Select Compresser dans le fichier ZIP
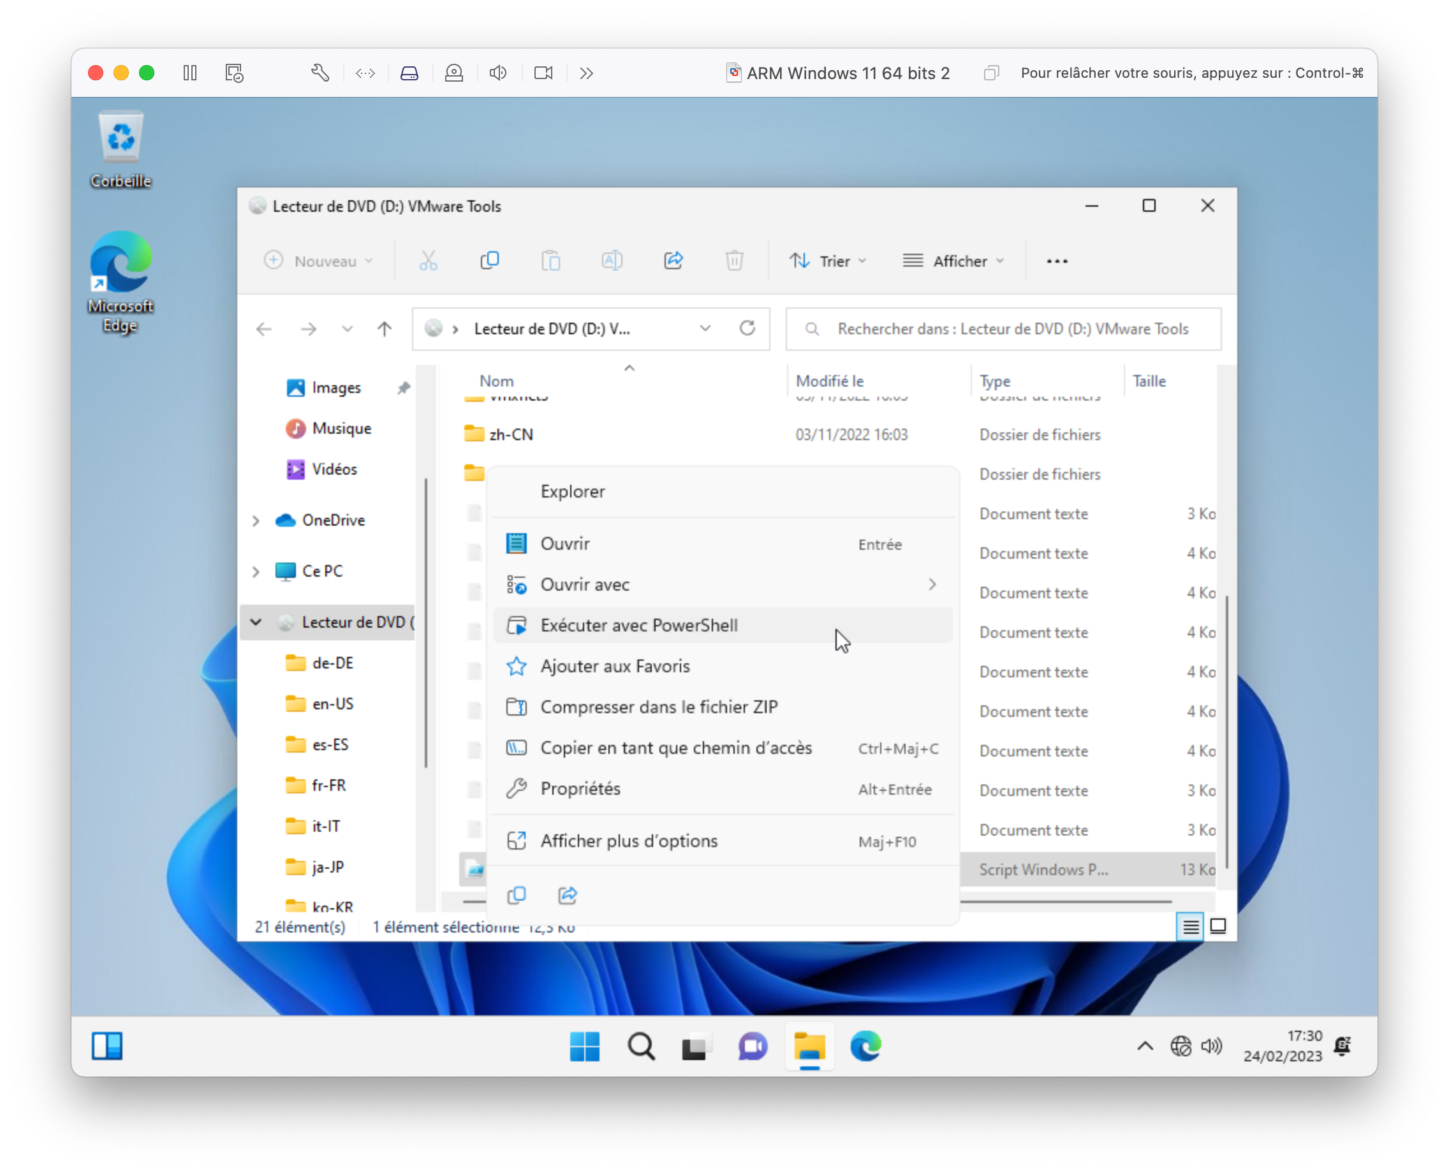 tap(723, 707)
